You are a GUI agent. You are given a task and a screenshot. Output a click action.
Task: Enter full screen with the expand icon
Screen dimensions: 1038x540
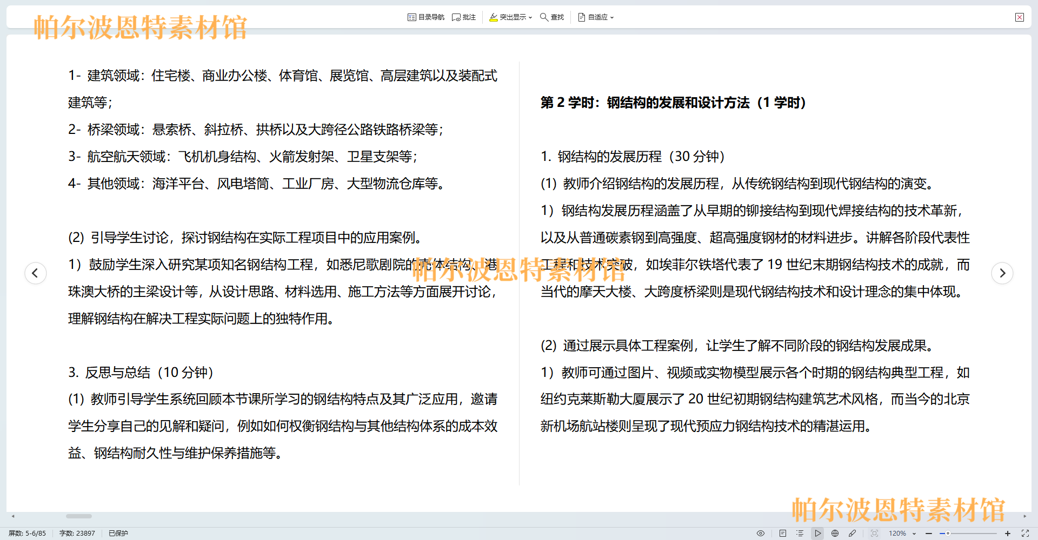tap(1025, 534)
